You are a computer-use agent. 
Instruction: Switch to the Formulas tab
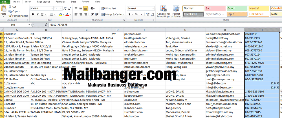tap(60, 2)
